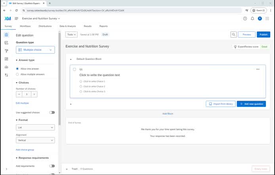Click the ExpertReview lightbulb icon

[235, 47]
